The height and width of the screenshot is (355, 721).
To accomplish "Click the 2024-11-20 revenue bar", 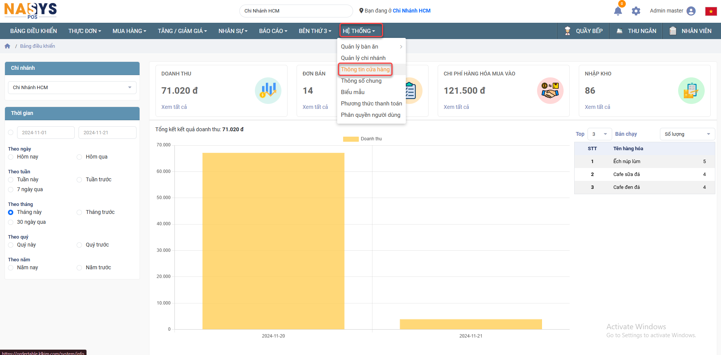I will coord(273,241).
